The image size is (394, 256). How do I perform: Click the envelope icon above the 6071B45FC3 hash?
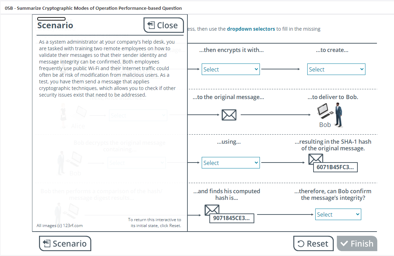316,159
